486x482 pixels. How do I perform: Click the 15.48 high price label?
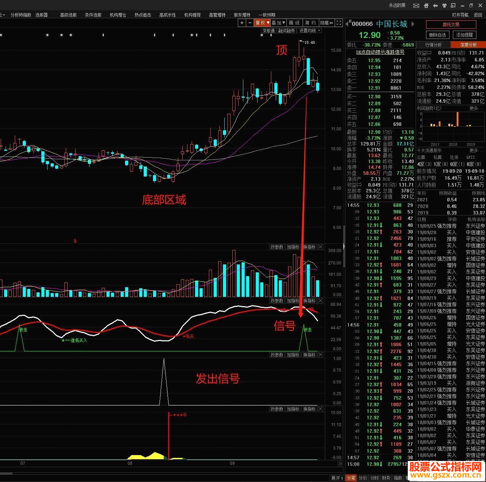click(x=310, y=42)
